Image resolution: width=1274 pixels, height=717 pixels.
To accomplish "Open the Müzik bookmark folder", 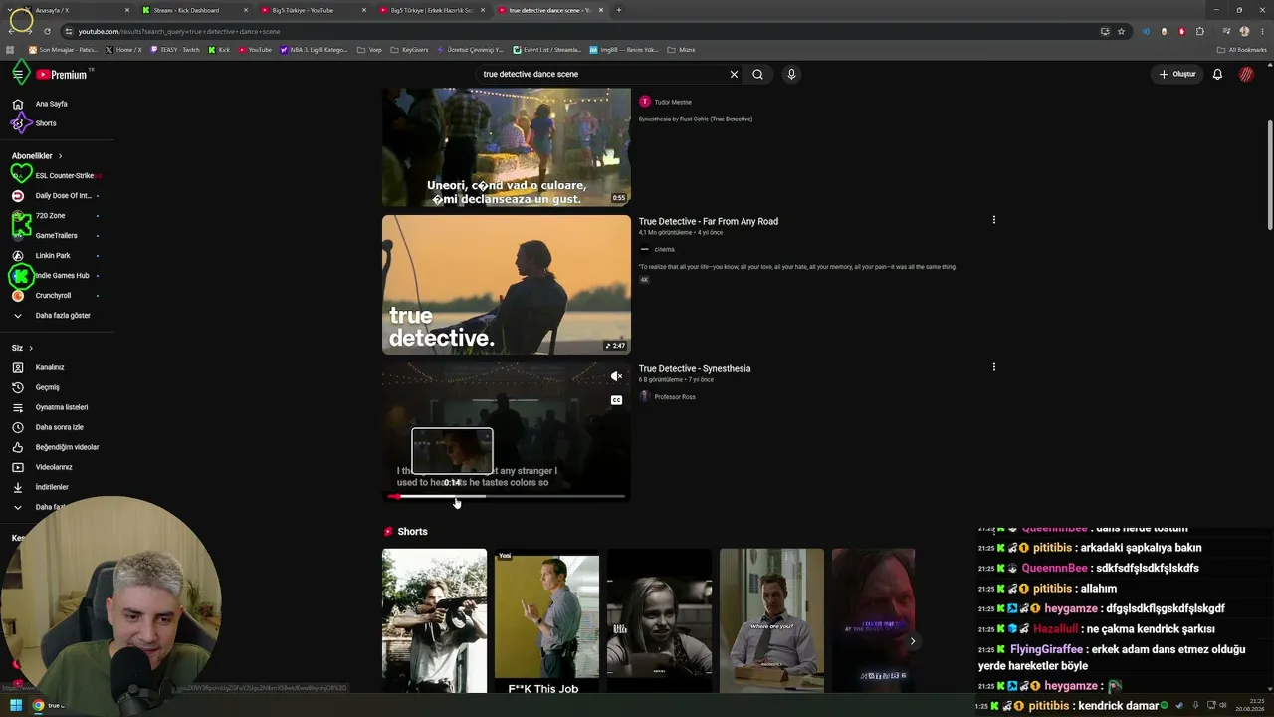I will (x=681, y=50).
